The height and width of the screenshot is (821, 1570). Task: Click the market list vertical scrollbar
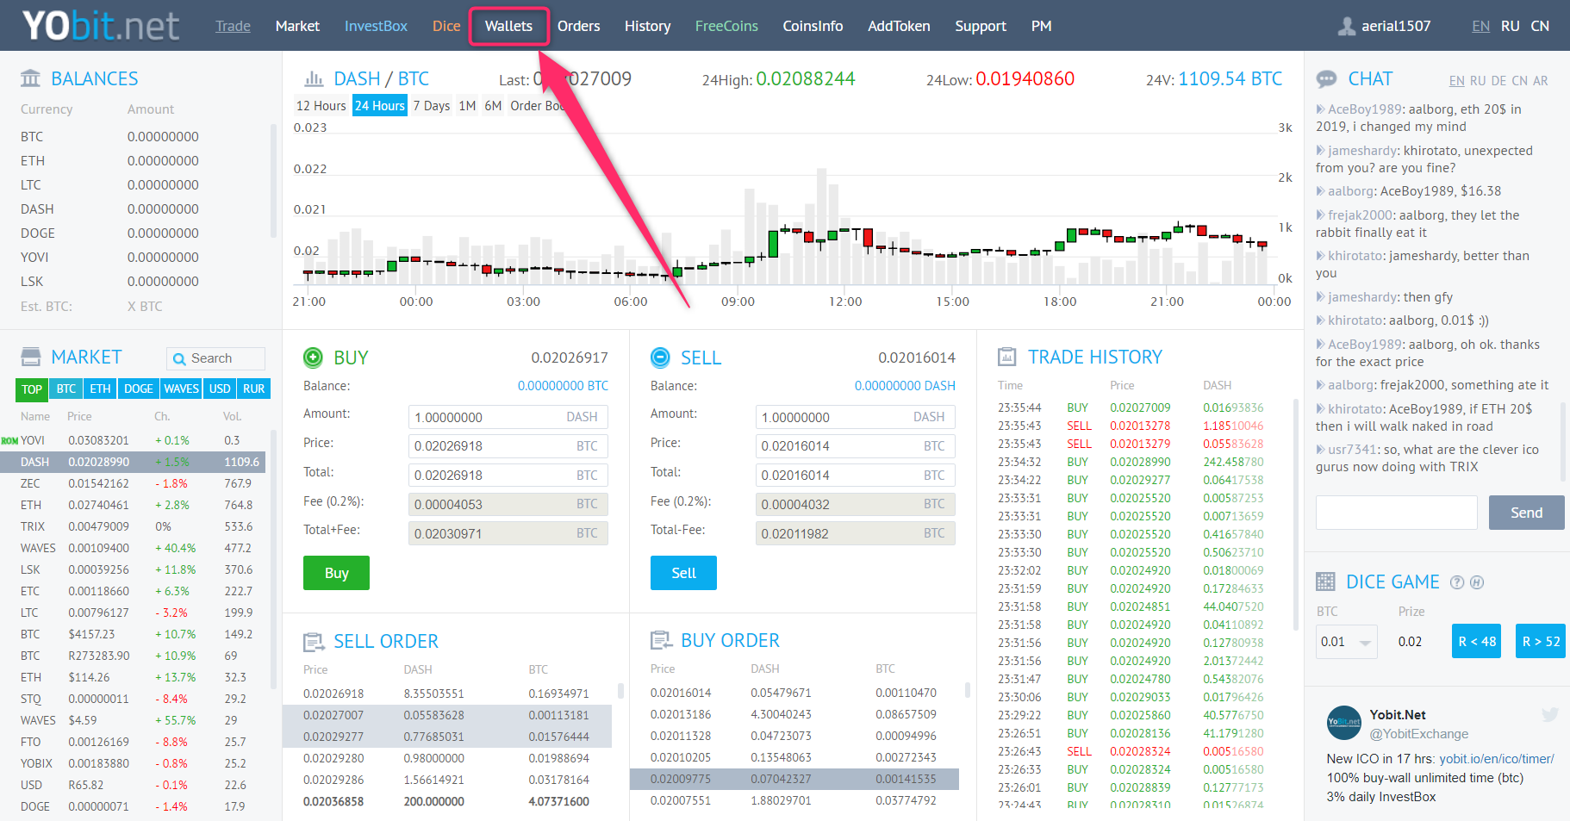pyautogui.click(x=274, y=560)
